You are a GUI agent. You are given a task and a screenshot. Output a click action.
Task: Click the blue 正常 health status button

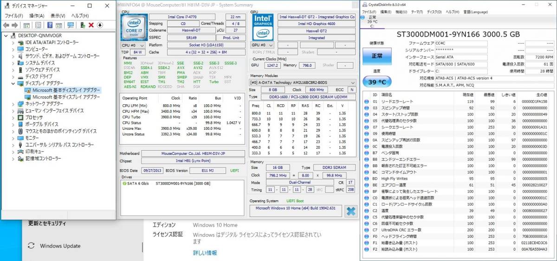tap(377, 56)
